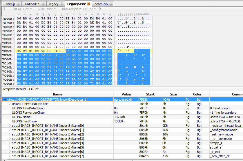The image size is (243, 161).
Task: Close the Startup tab
Action: pyautogui.click(x=18, y=4)
